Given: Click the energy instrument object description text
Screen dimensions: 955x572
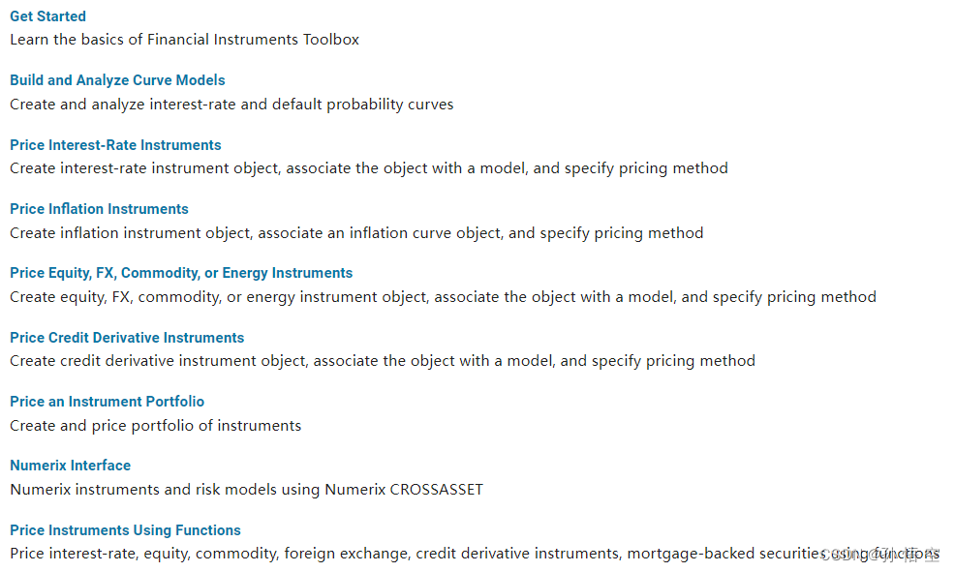Looking at the screenshot, I should coord(443,297).
